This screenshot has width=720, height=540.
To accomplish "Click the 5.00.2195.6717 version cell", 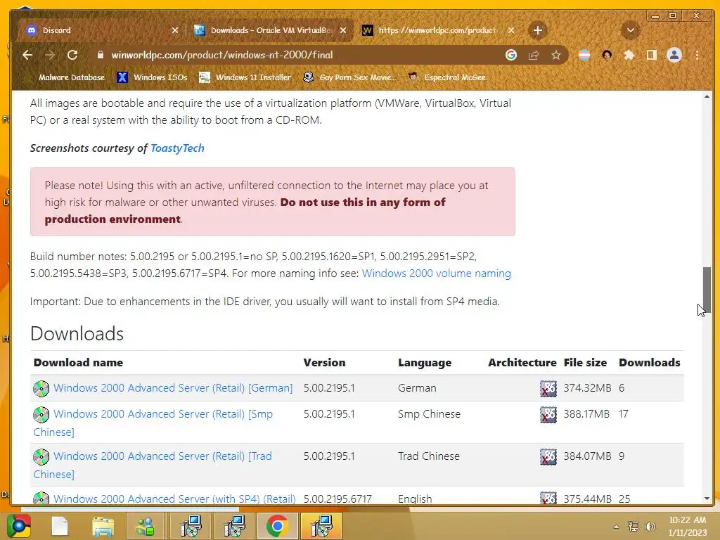I will 337,499.
